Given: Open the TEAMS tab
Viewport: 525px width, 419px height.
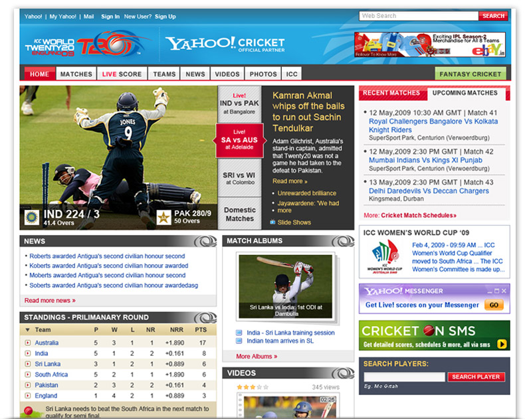Looking at the screenshot, I should point(164,74).
